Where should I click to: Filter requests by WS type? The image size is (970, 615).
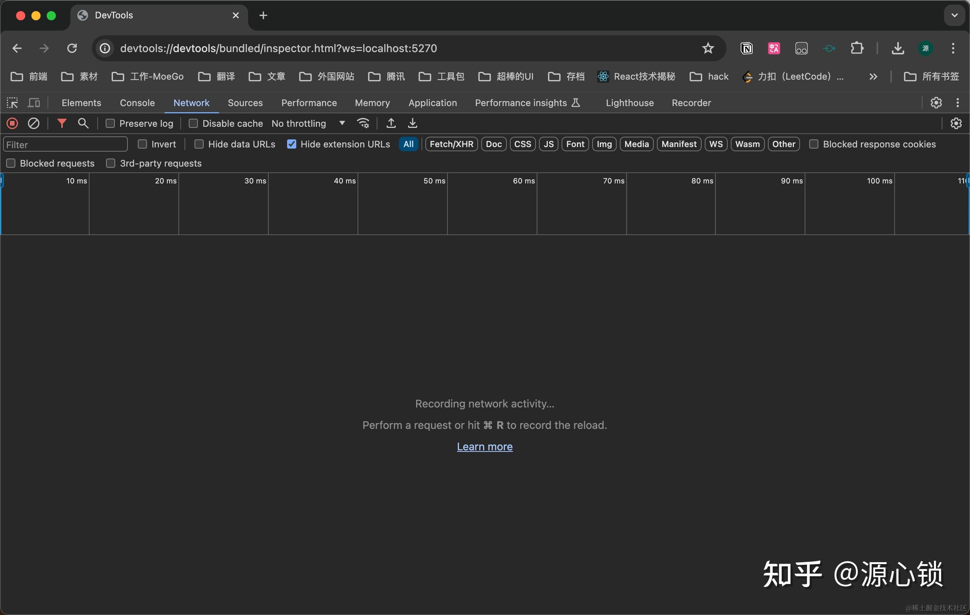click(x=716, y=144)
